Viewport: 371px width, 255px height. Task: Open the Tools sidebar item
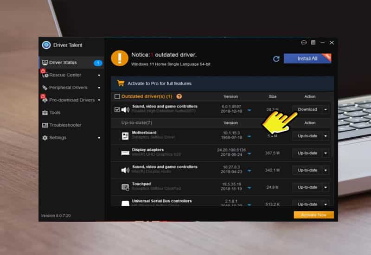[x=55, y=113]
